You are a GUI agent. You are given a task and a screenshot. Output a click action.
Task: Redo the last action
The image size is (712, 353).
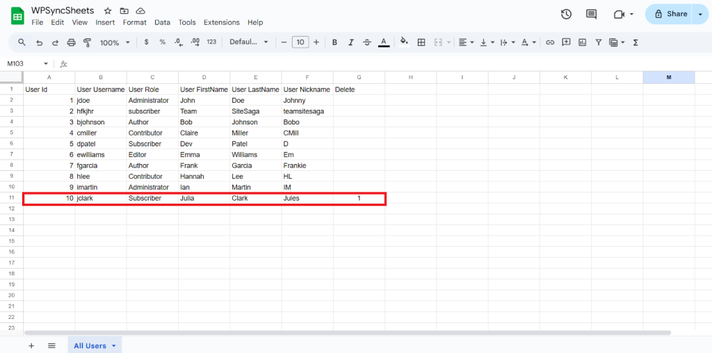pyautogui.click(x=56, y=42)
